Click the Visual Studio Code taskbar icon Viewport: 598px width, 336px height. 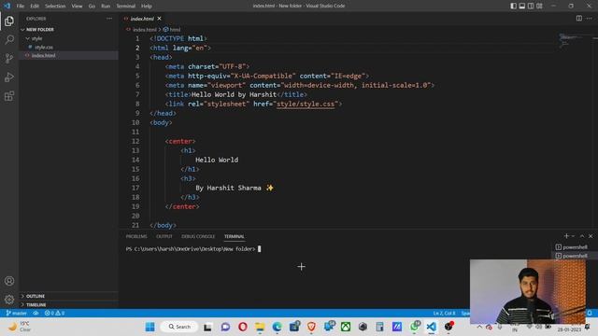coord(432,327)
